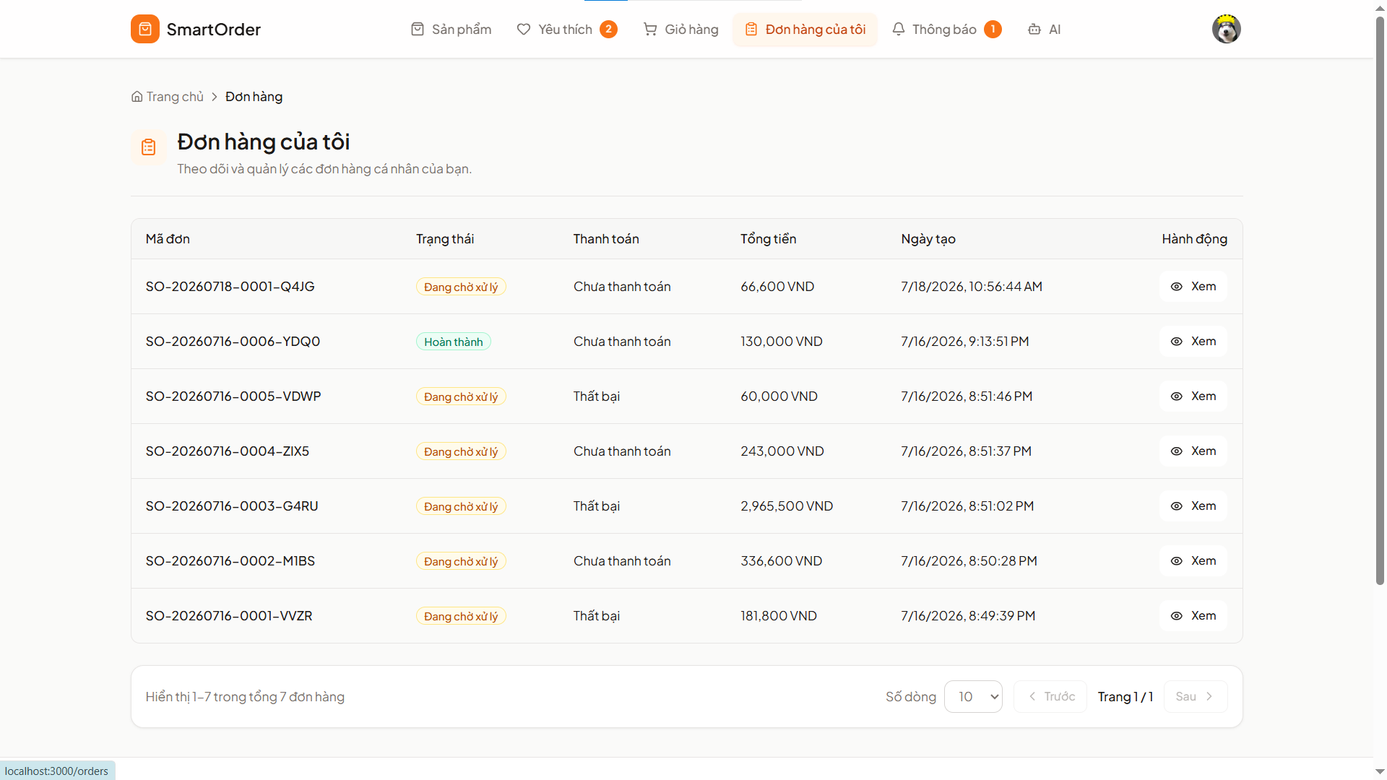Click the Hoàn thành status badge
Viewport: 1387px width, 780px height.
(x=454, y=342)
